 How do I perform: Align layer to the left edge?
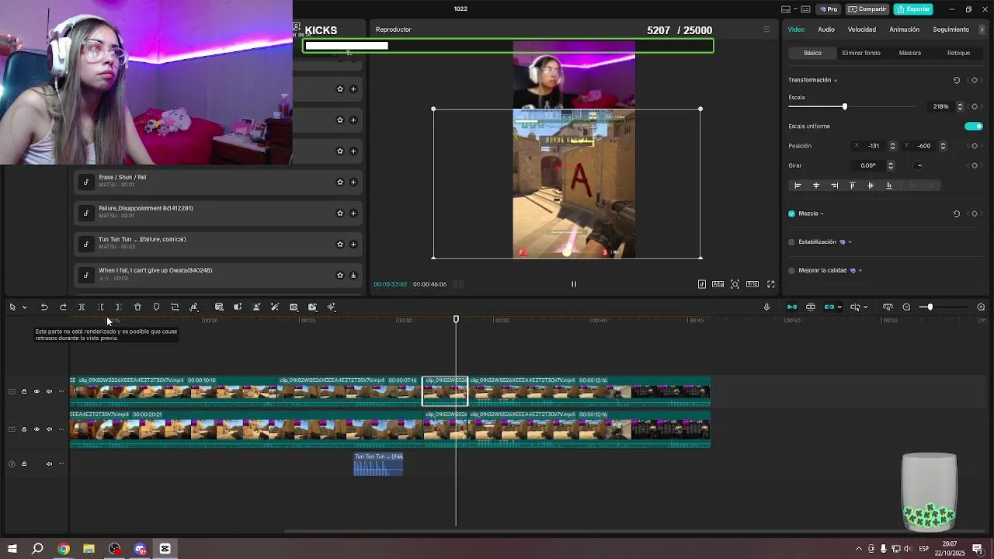pyautogui.click(x=798, y=186)
